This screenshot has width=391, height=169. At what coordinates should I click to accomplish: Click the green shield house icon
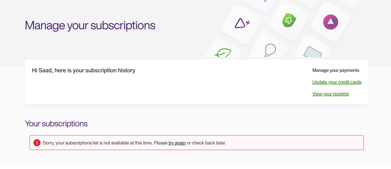[289, 20]
